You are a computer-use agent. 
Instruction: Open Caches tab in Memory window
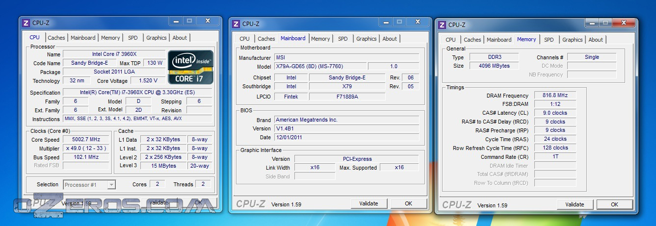[472, 40]
